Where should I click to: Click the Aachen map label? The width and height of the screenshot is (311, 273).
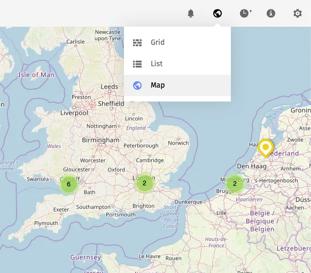pyautogui.click(x=295, y=208)
